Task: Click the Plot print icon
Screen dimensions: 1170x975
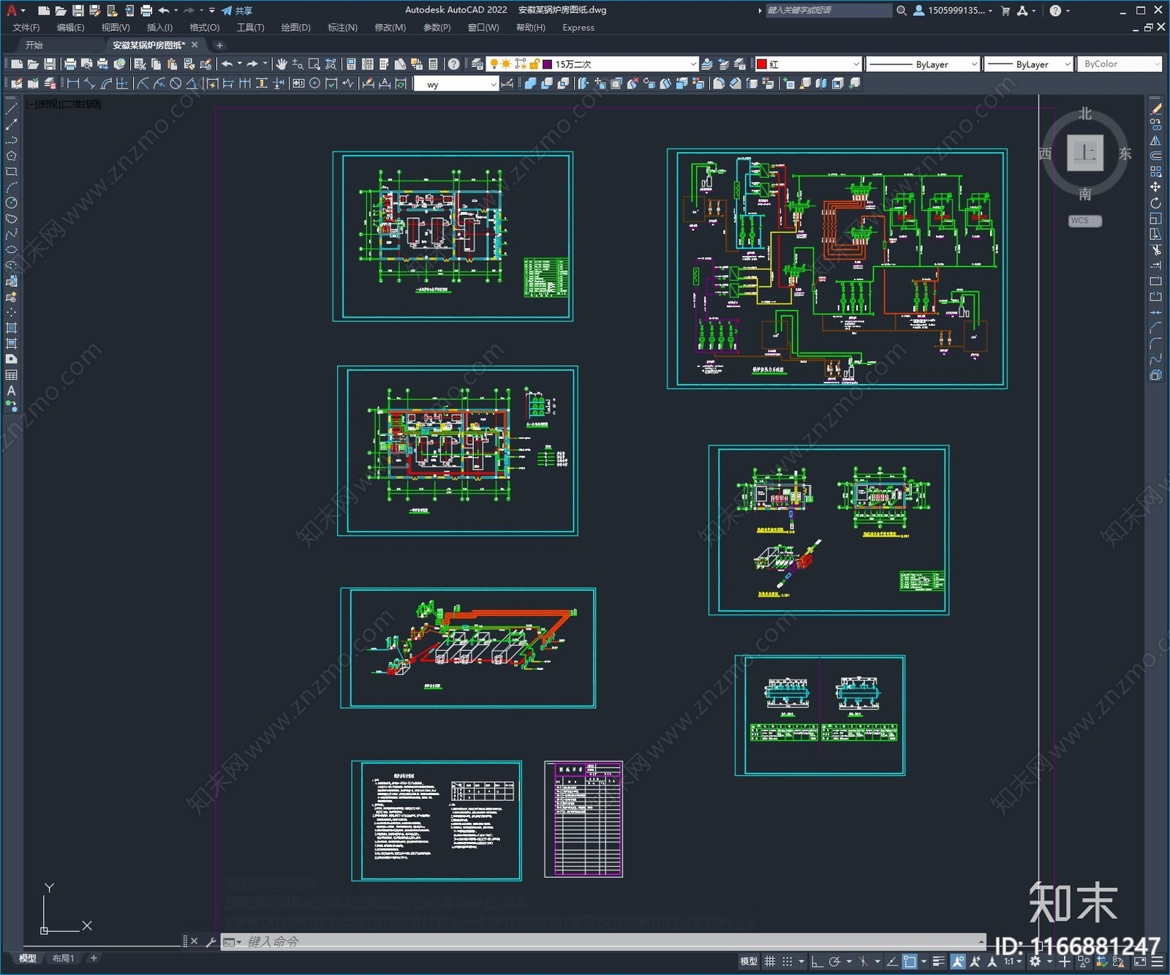Action: [x=70, y=64]
